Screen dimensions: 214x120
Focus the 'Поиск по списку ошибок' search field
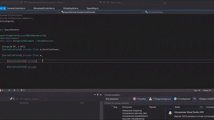[159, 103]
